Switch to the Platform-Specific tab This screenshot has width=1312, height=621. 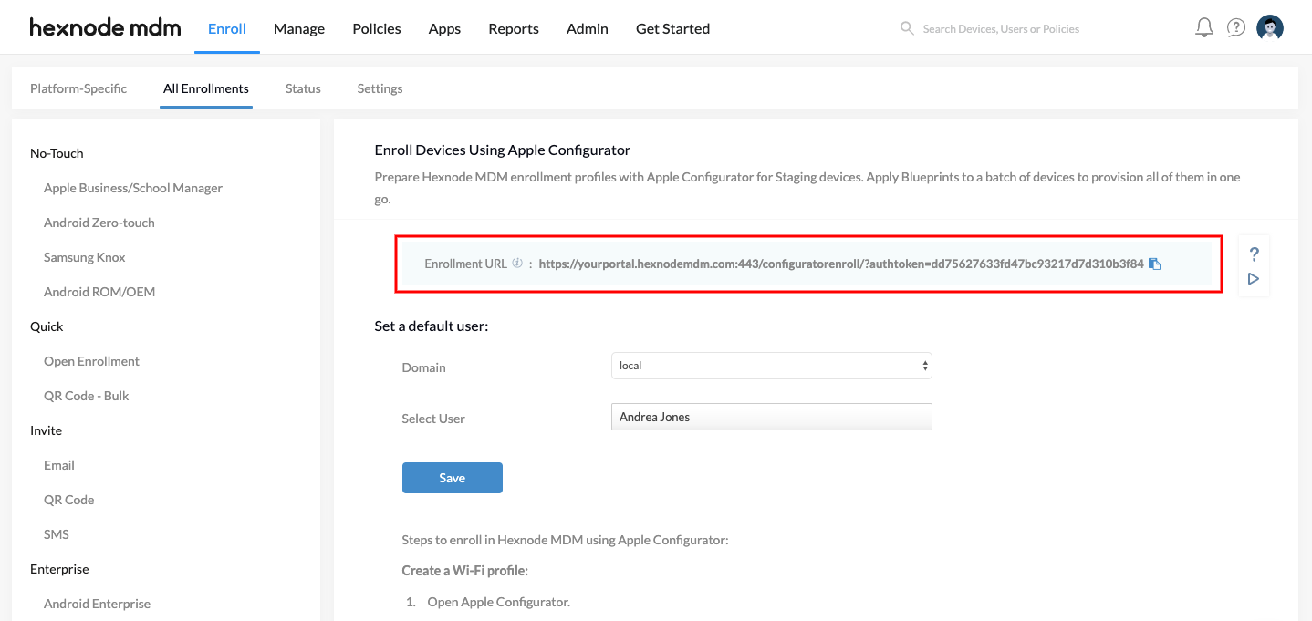click(x=78, y=88)
